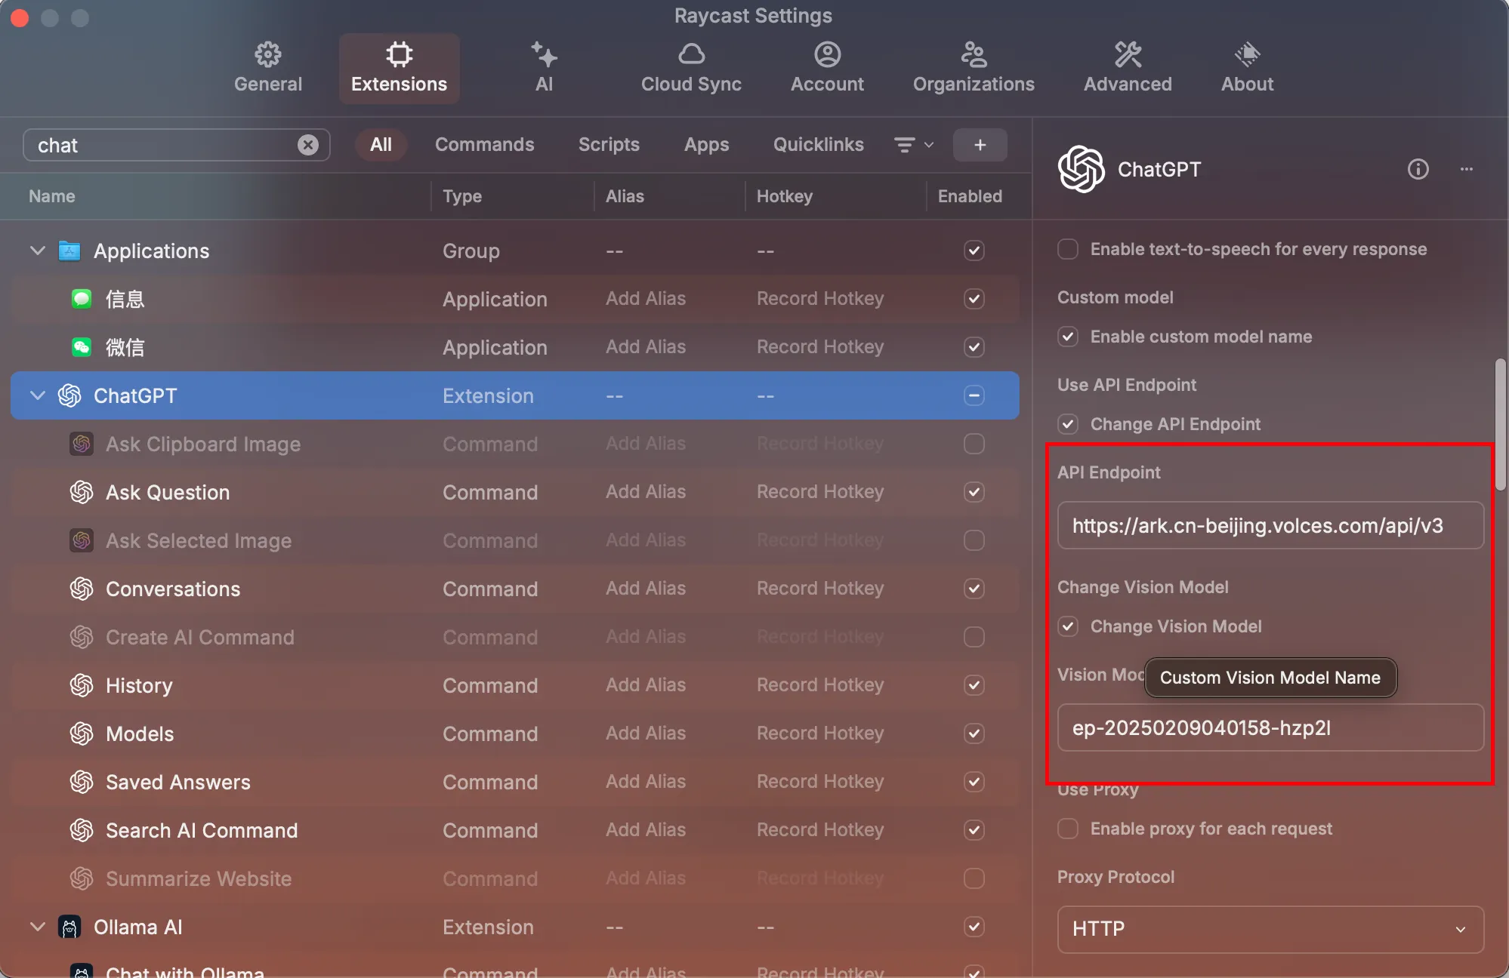Collapse the Applications group

(x=37, y=251)
